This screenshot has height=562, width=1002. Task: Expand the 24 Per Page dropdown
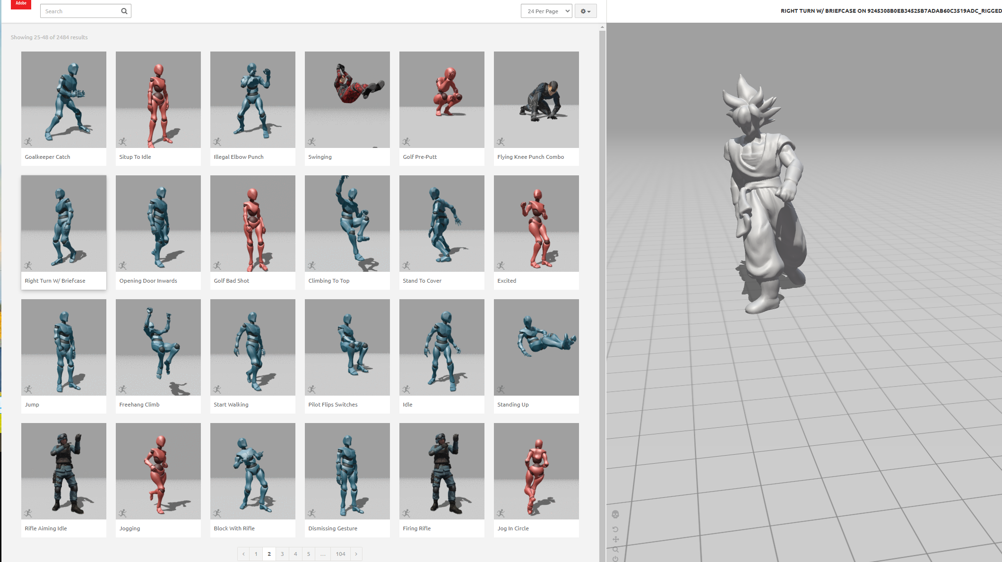click(x=546, y=11)
